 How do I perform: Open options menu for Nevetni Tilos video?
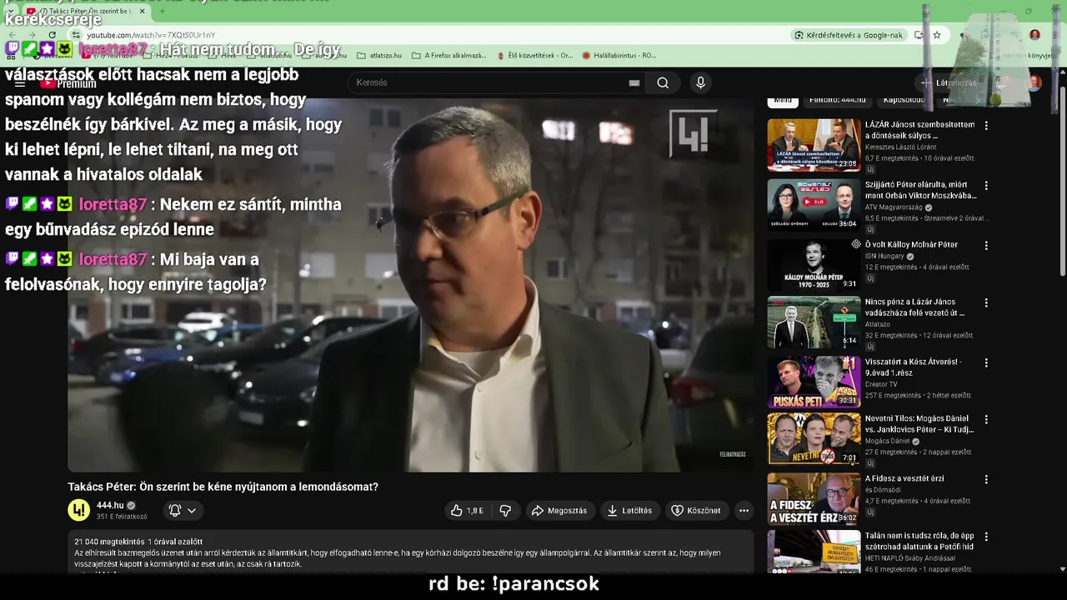point(986,420)
